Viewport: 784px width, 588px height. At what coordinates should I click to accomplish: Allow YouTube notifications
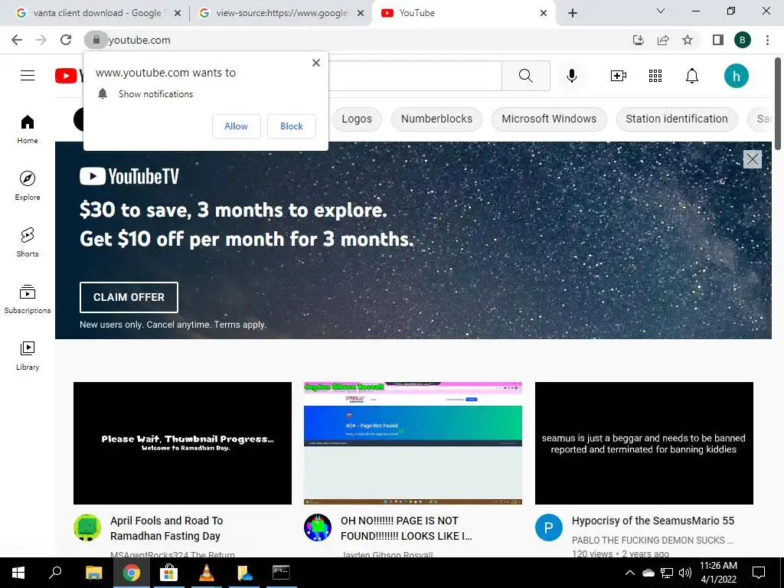click(x=236, y=126)
